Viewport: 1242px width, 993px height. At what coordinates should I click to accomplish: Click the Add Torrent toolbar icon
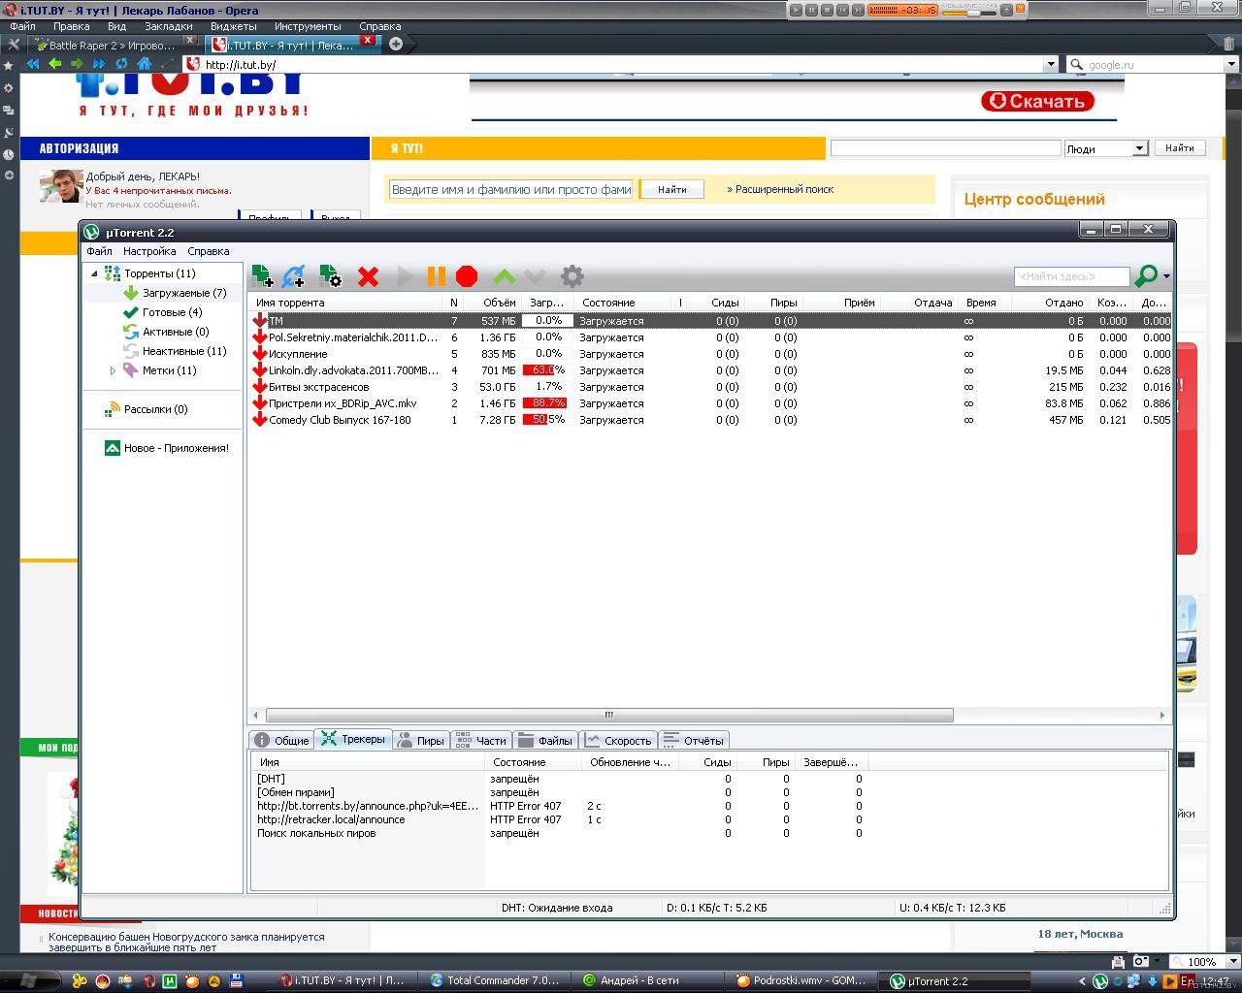tap(262, 276)
